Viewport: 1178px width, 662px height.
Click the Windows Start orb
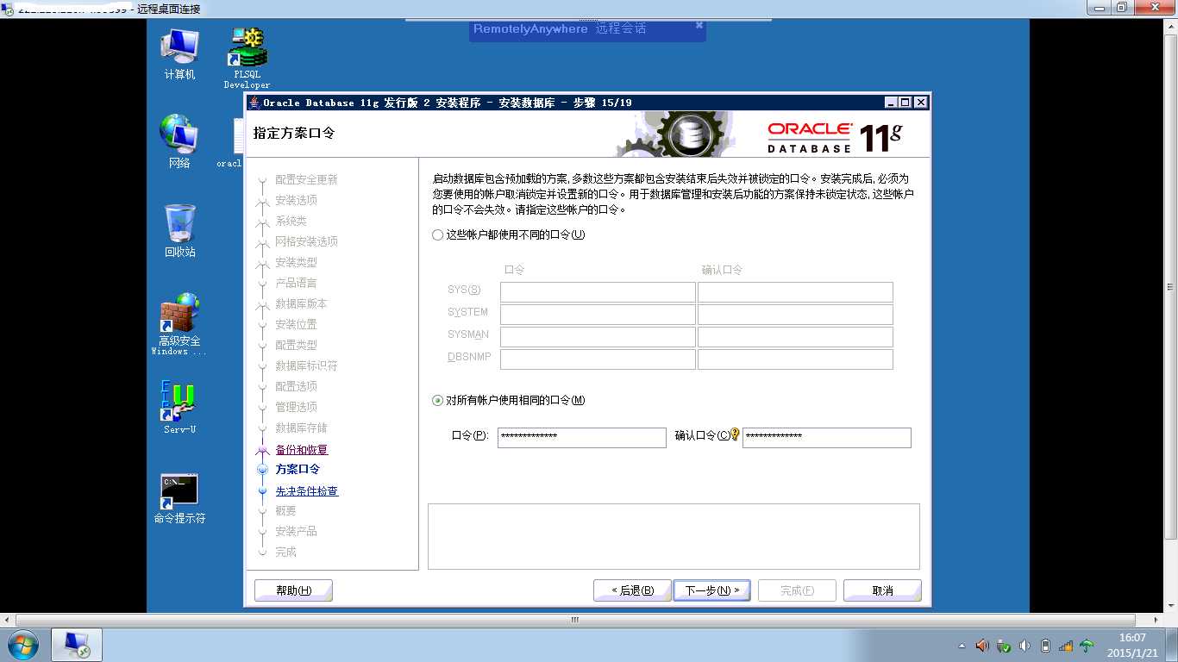tap(22, 645)
